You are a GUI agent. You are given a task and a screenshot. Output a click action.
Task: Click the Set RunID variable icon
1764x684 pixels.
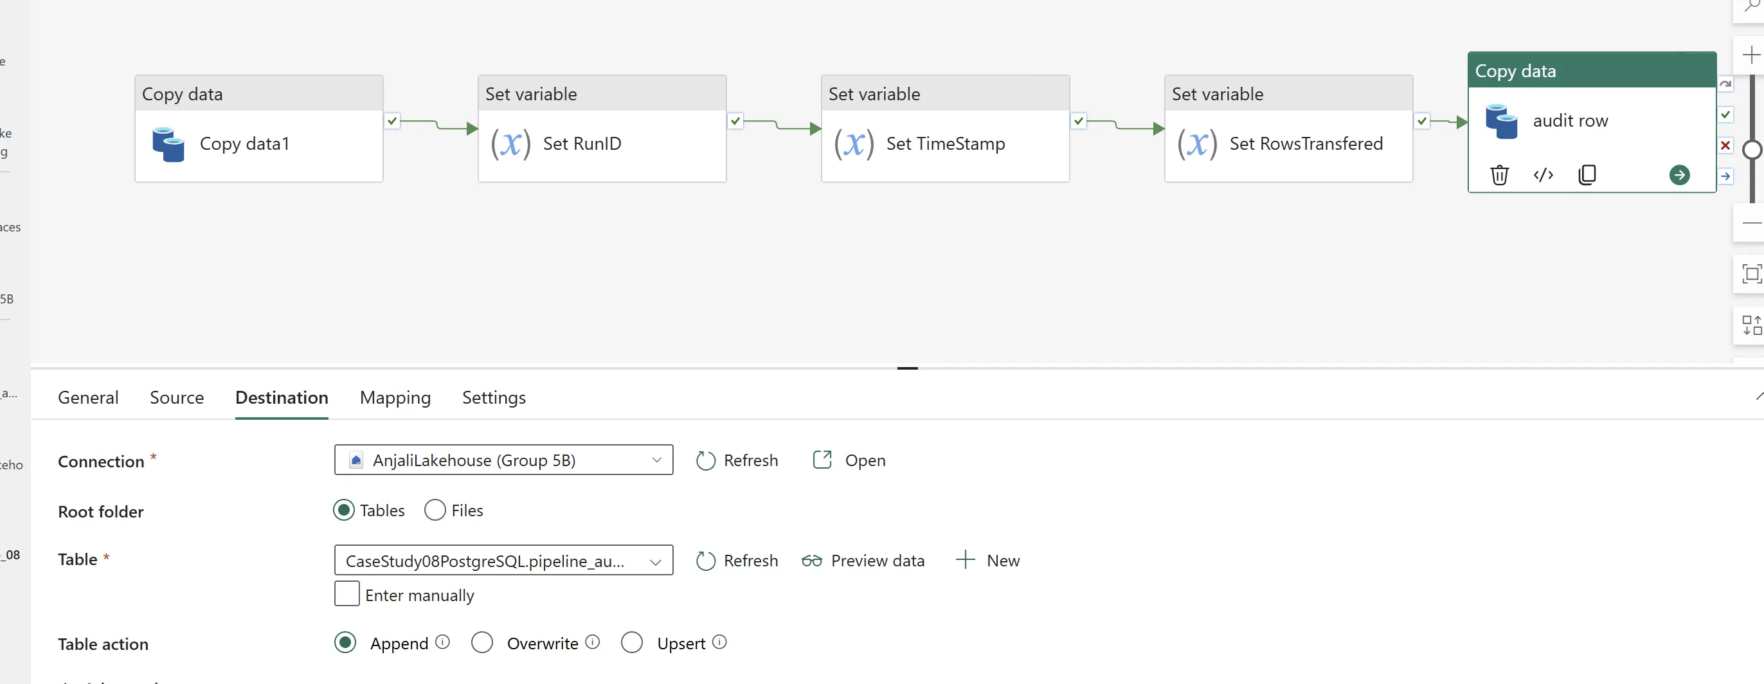pyautogui.click(x=511, y=145)
